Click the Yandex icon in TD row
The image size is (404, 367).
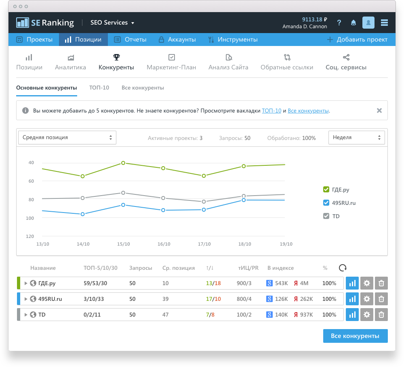click(x=296, y=315)
